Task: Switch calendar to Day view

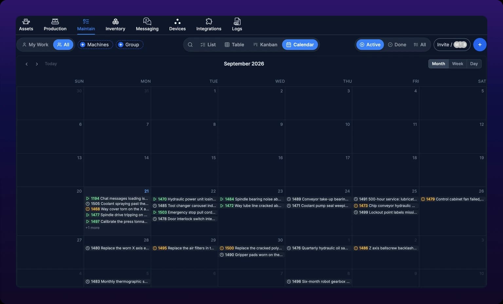Action: tap(474, 64)
